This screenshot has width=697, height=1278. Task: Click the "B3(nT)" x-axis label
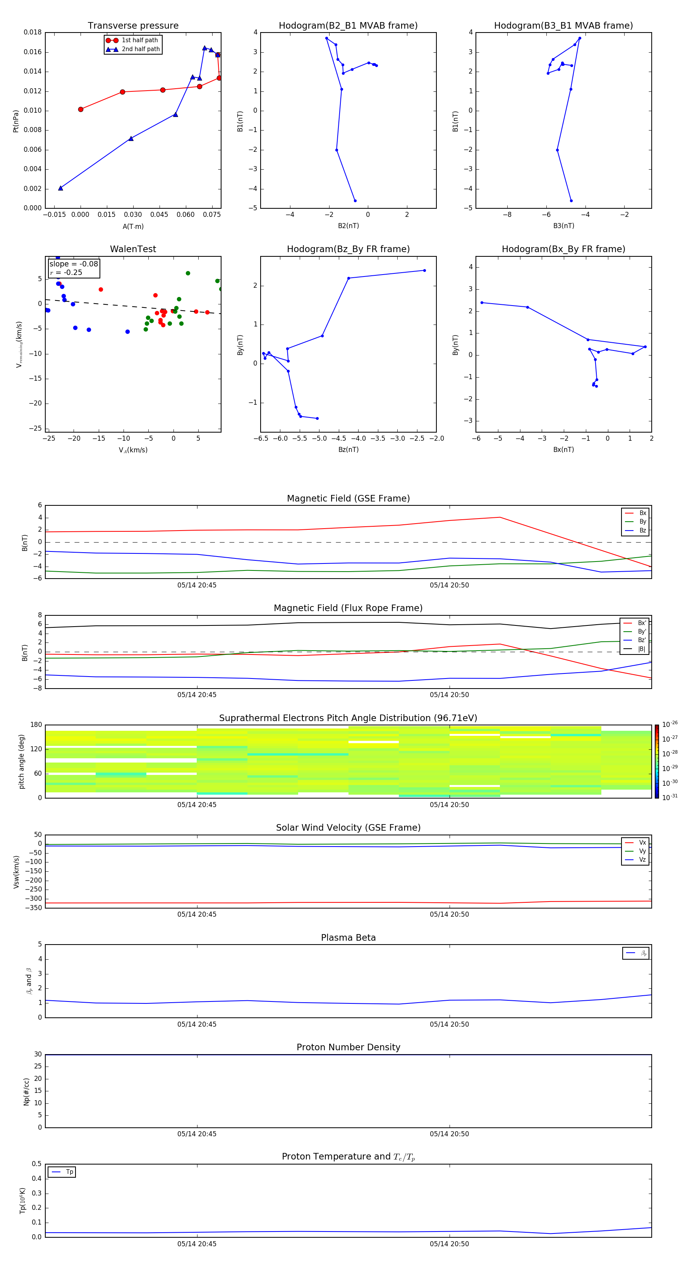click(x=563, y=226)
